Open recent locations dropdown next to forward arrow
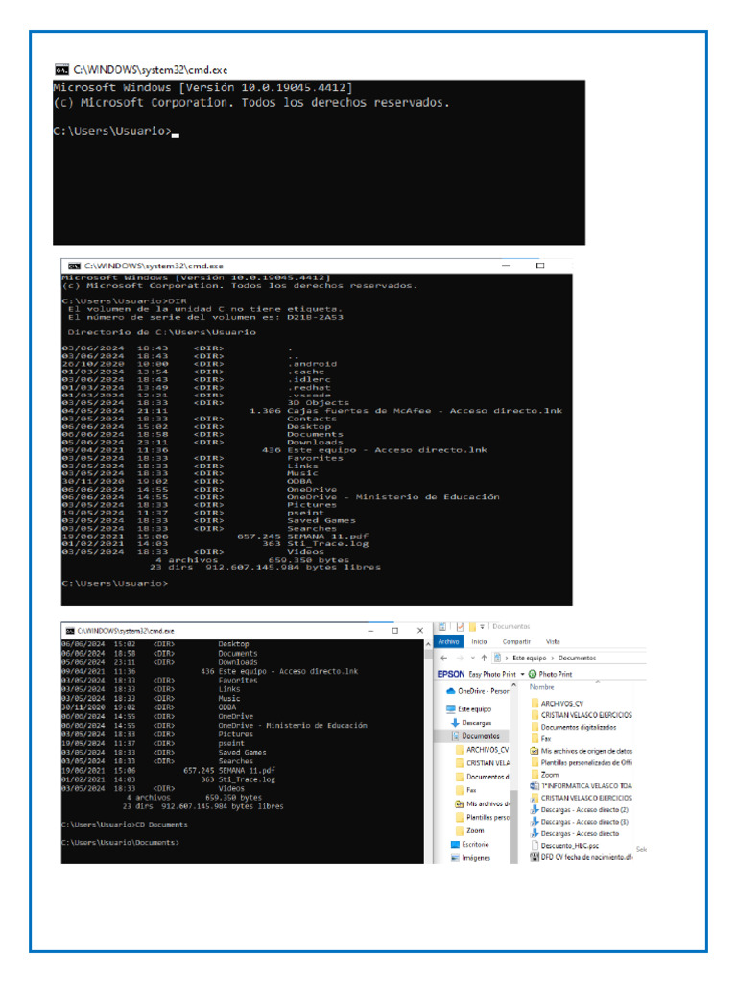The width and height of the screenshot is (737, 983). point(472,658)
